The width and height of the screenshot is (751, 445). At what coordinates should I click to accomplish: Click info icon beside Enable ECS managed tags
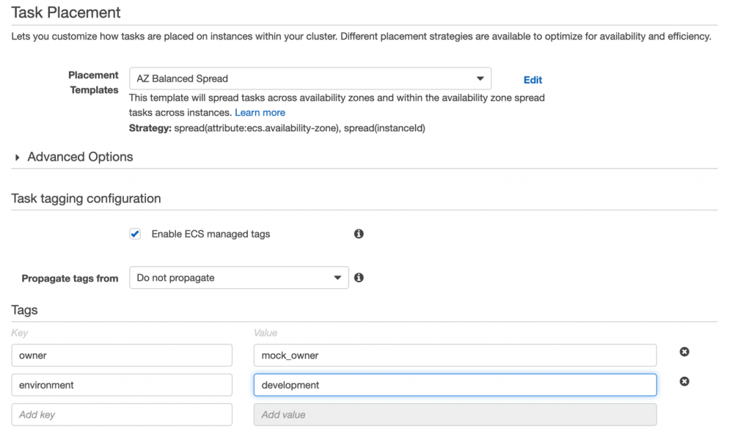(359, 234)
